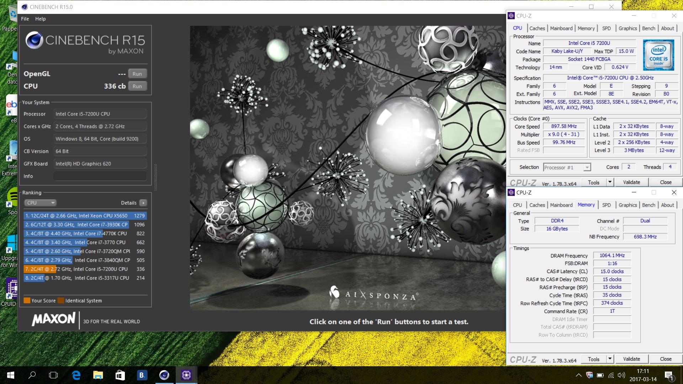Click Tools button in bottom CPU-Z window
Screen dimensions: 683x384
[x=594, y=359]
